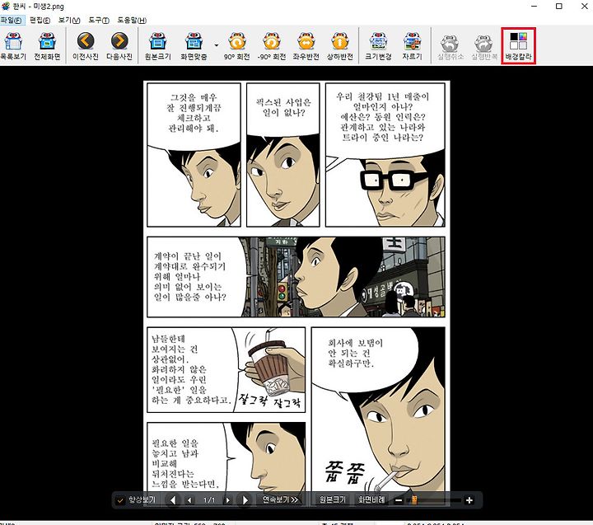Click the plus zoom-in button
Image resolution: width=593 pixels, height=525 pixels.
(x=469, y=500)
